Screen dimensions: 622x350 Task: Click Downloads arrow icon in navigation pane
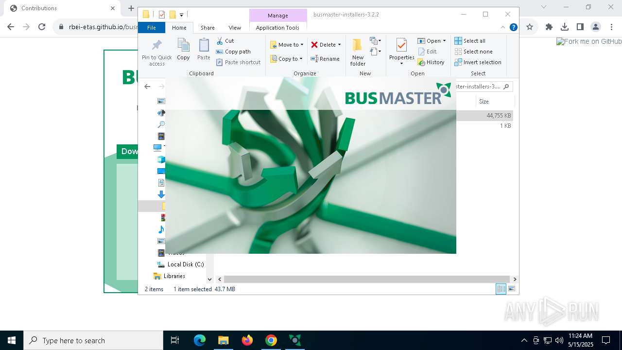(161, 194)
